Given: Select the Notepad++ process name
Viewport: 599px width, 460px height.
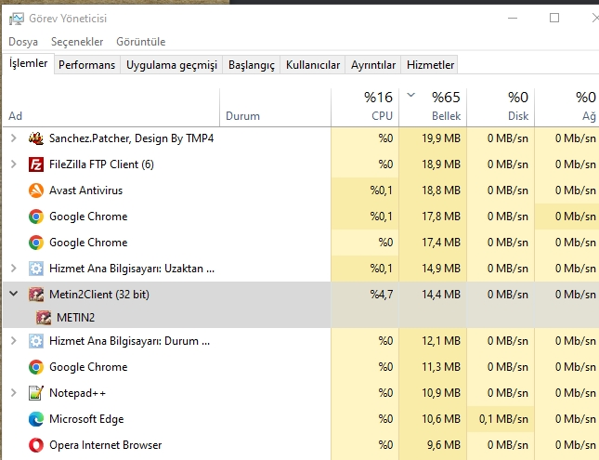Looking at the screenshot, I should click(x=78, y=393).
